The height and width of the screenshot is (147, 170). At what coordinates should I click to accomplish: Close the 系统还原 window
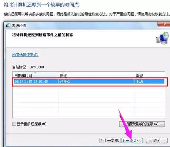[164, 24]
